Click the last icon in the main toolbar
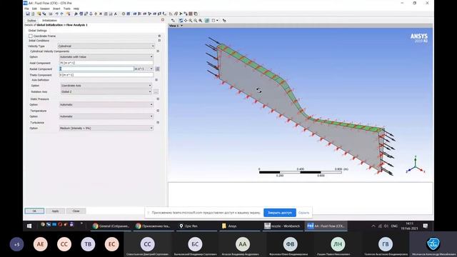Image resolution: width=457 pixels, height=257 pixels. [x=196, y=14]
